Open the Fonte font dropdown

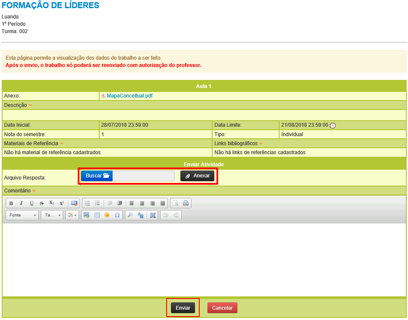(x=22, y=215)
